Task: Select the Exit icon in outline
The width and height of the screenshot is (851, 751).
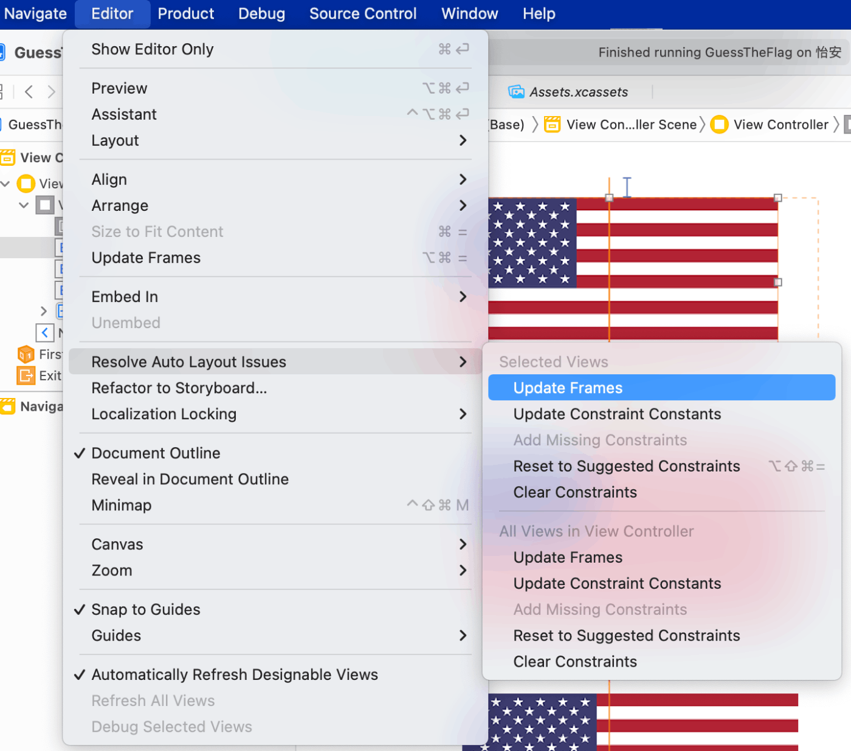Action: tap(26, 375)
